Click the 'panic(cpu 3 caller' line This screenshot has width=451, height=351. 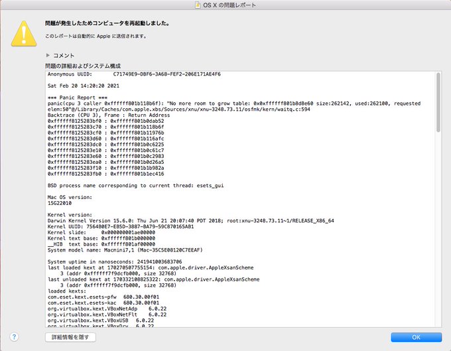click(234, 104)
